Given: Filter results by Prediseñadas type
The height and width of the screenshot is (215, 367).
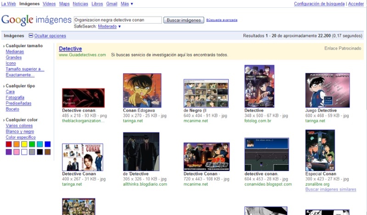Looking at the screenshot, I should point(18,103).
